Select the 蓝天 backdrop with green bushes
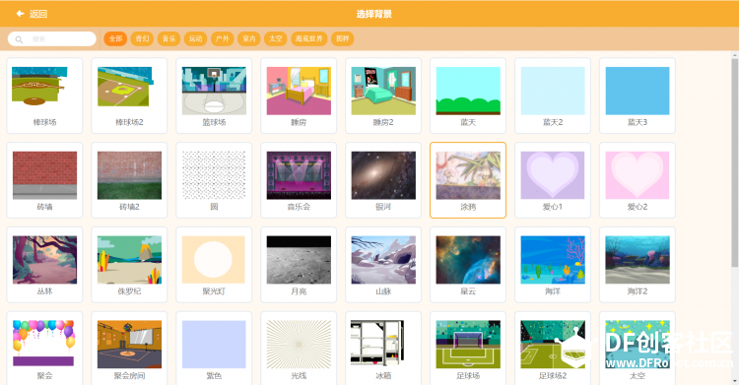The image size is (739, 385). (468, 96)
